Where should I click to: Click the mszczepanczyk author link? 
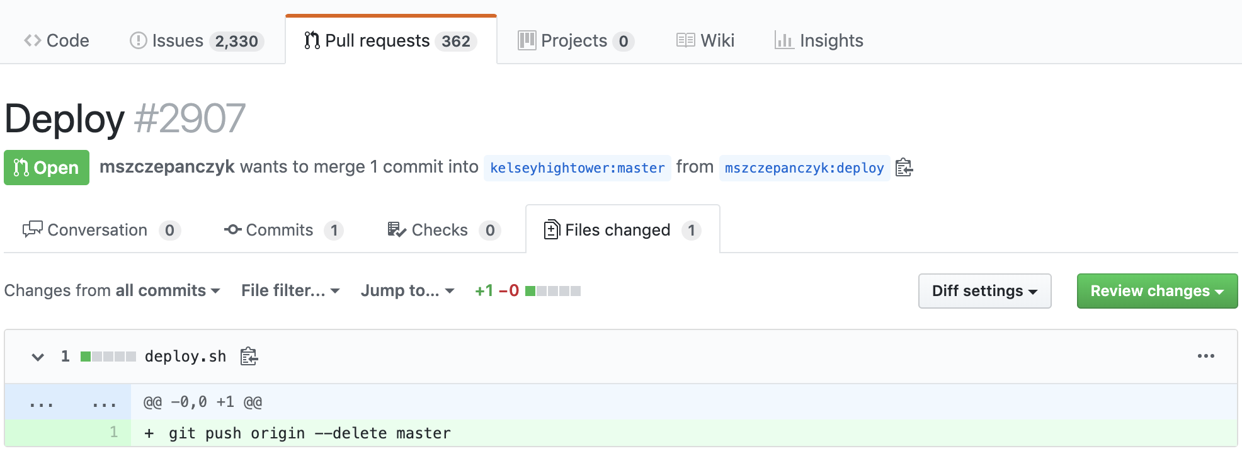[x=167, y=166]
